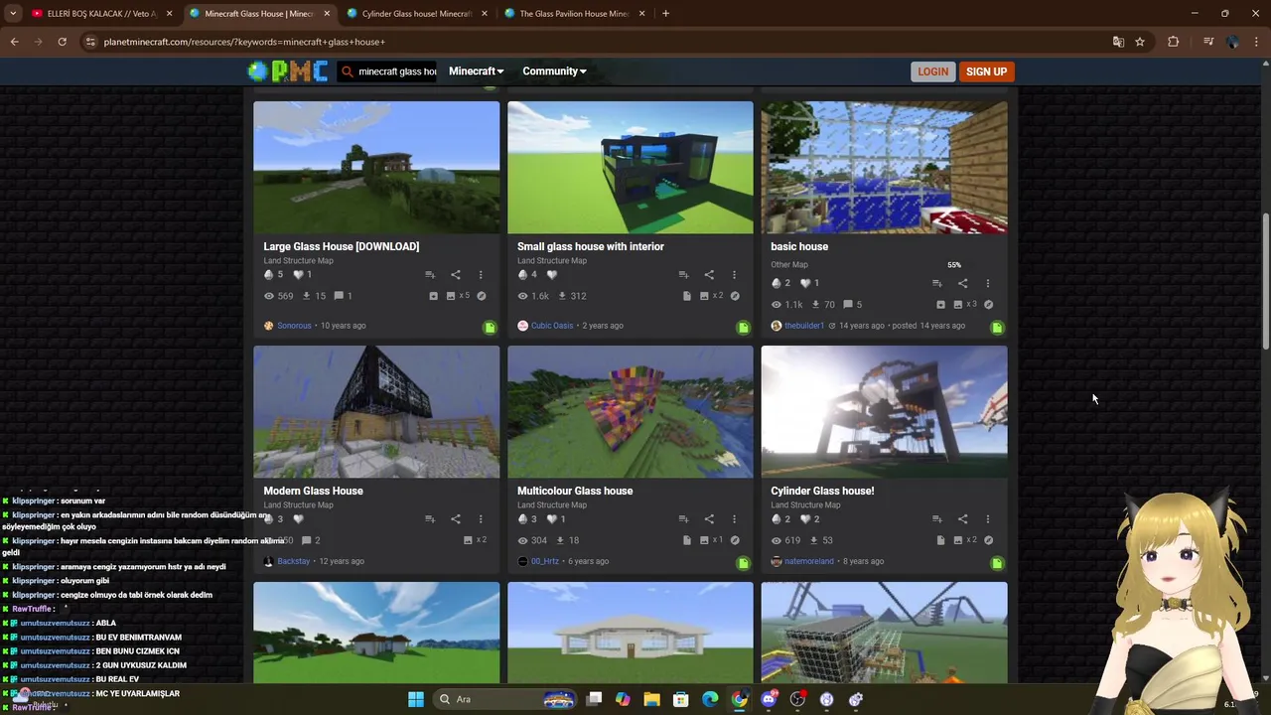Share the Cylinder Glass house! map

(962, 519)
